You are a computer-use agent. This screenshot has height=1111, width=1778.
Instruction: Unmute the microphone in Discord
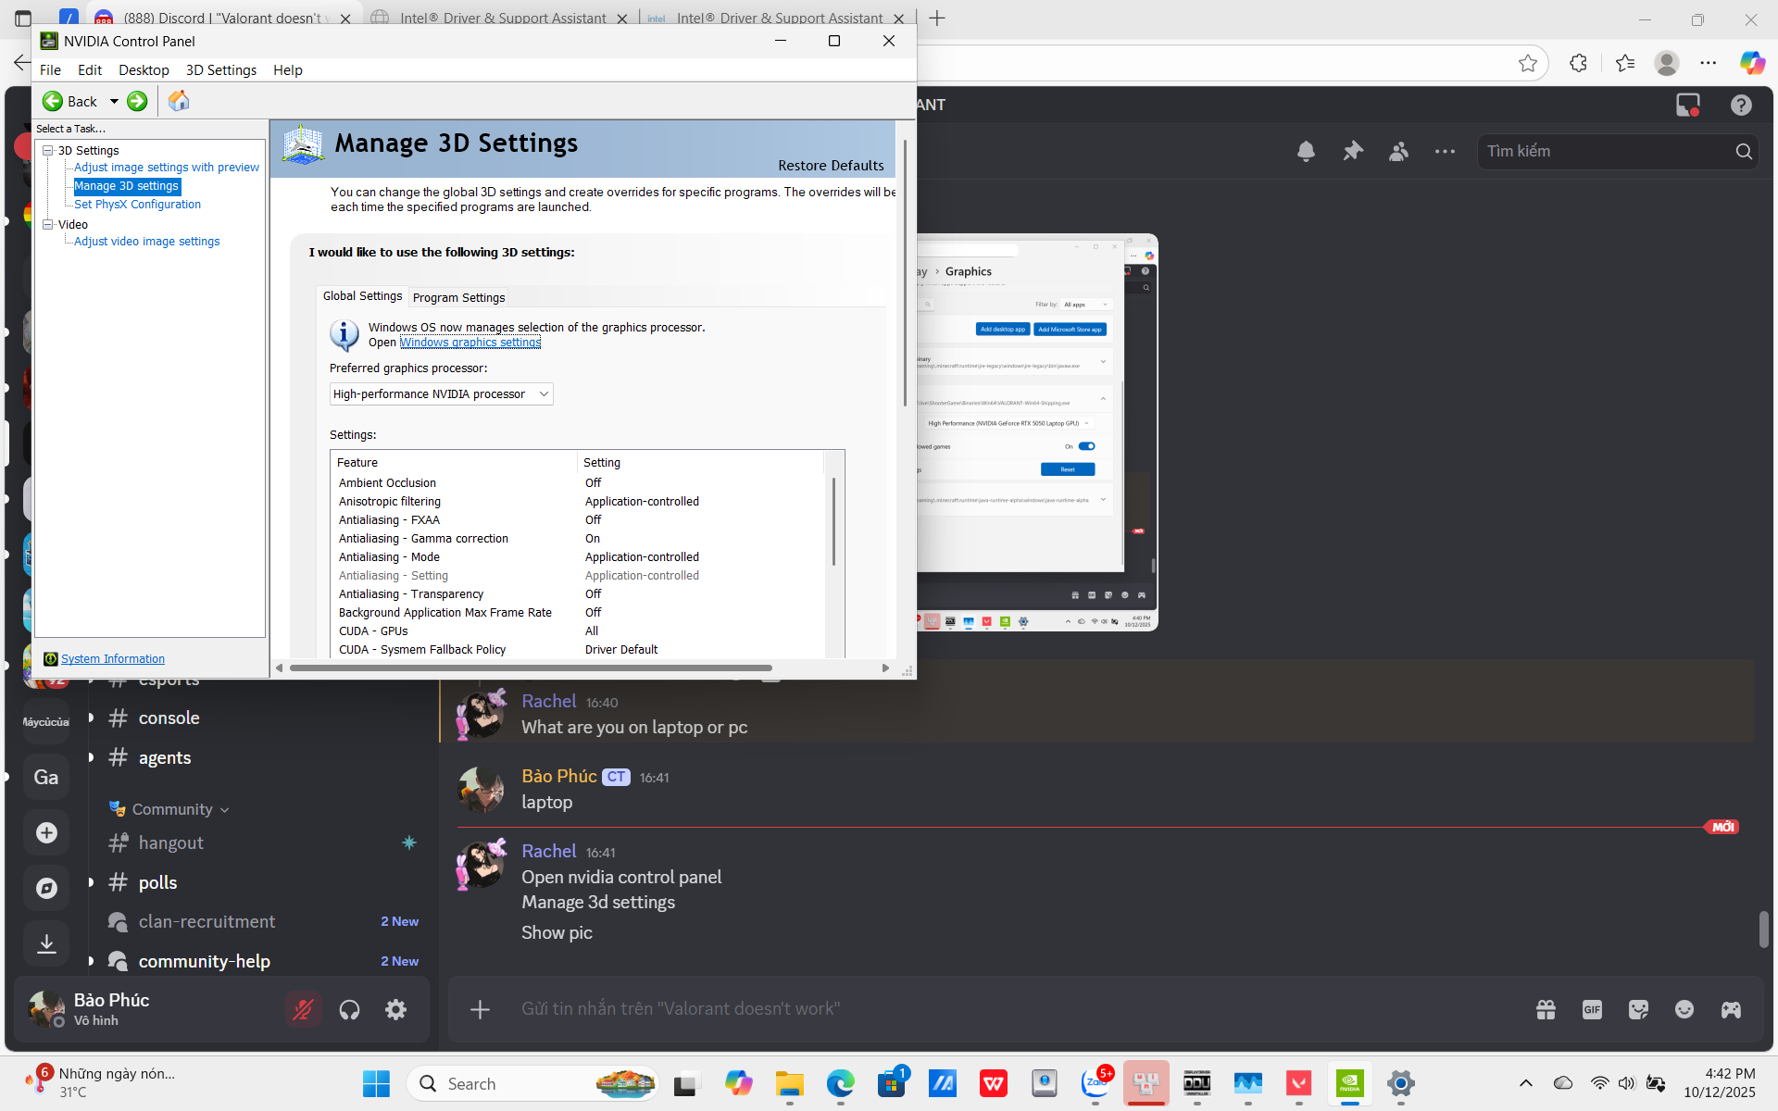coord(303,1009)
